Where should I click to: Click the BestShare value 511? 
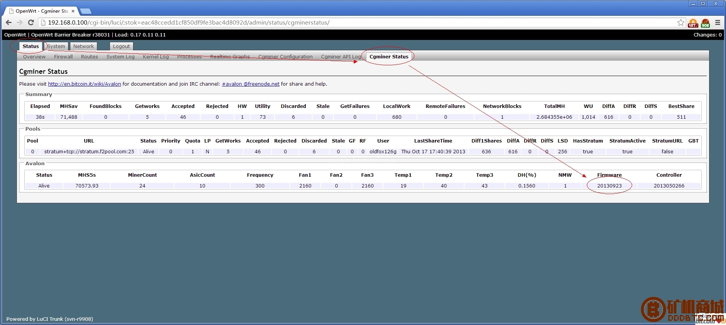681,117
